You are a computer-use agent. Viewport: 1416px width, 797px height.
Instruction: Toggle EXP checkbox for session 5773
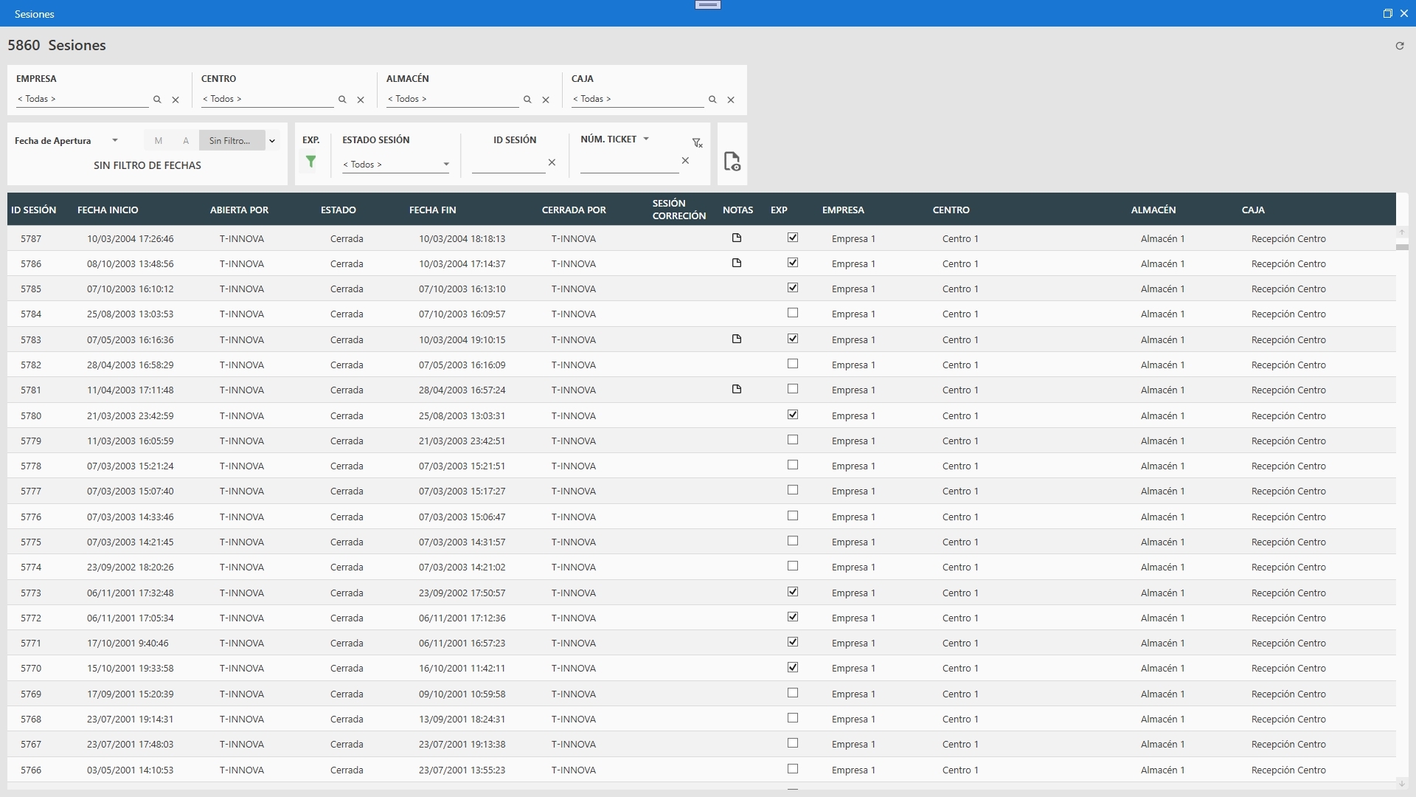tap(793, 592)
